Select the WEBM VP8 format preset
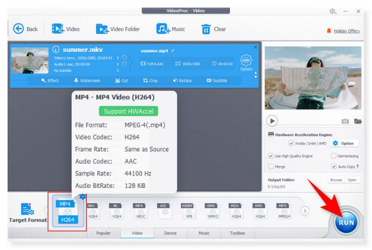The image size is (372, 250). tap(188, 211)
